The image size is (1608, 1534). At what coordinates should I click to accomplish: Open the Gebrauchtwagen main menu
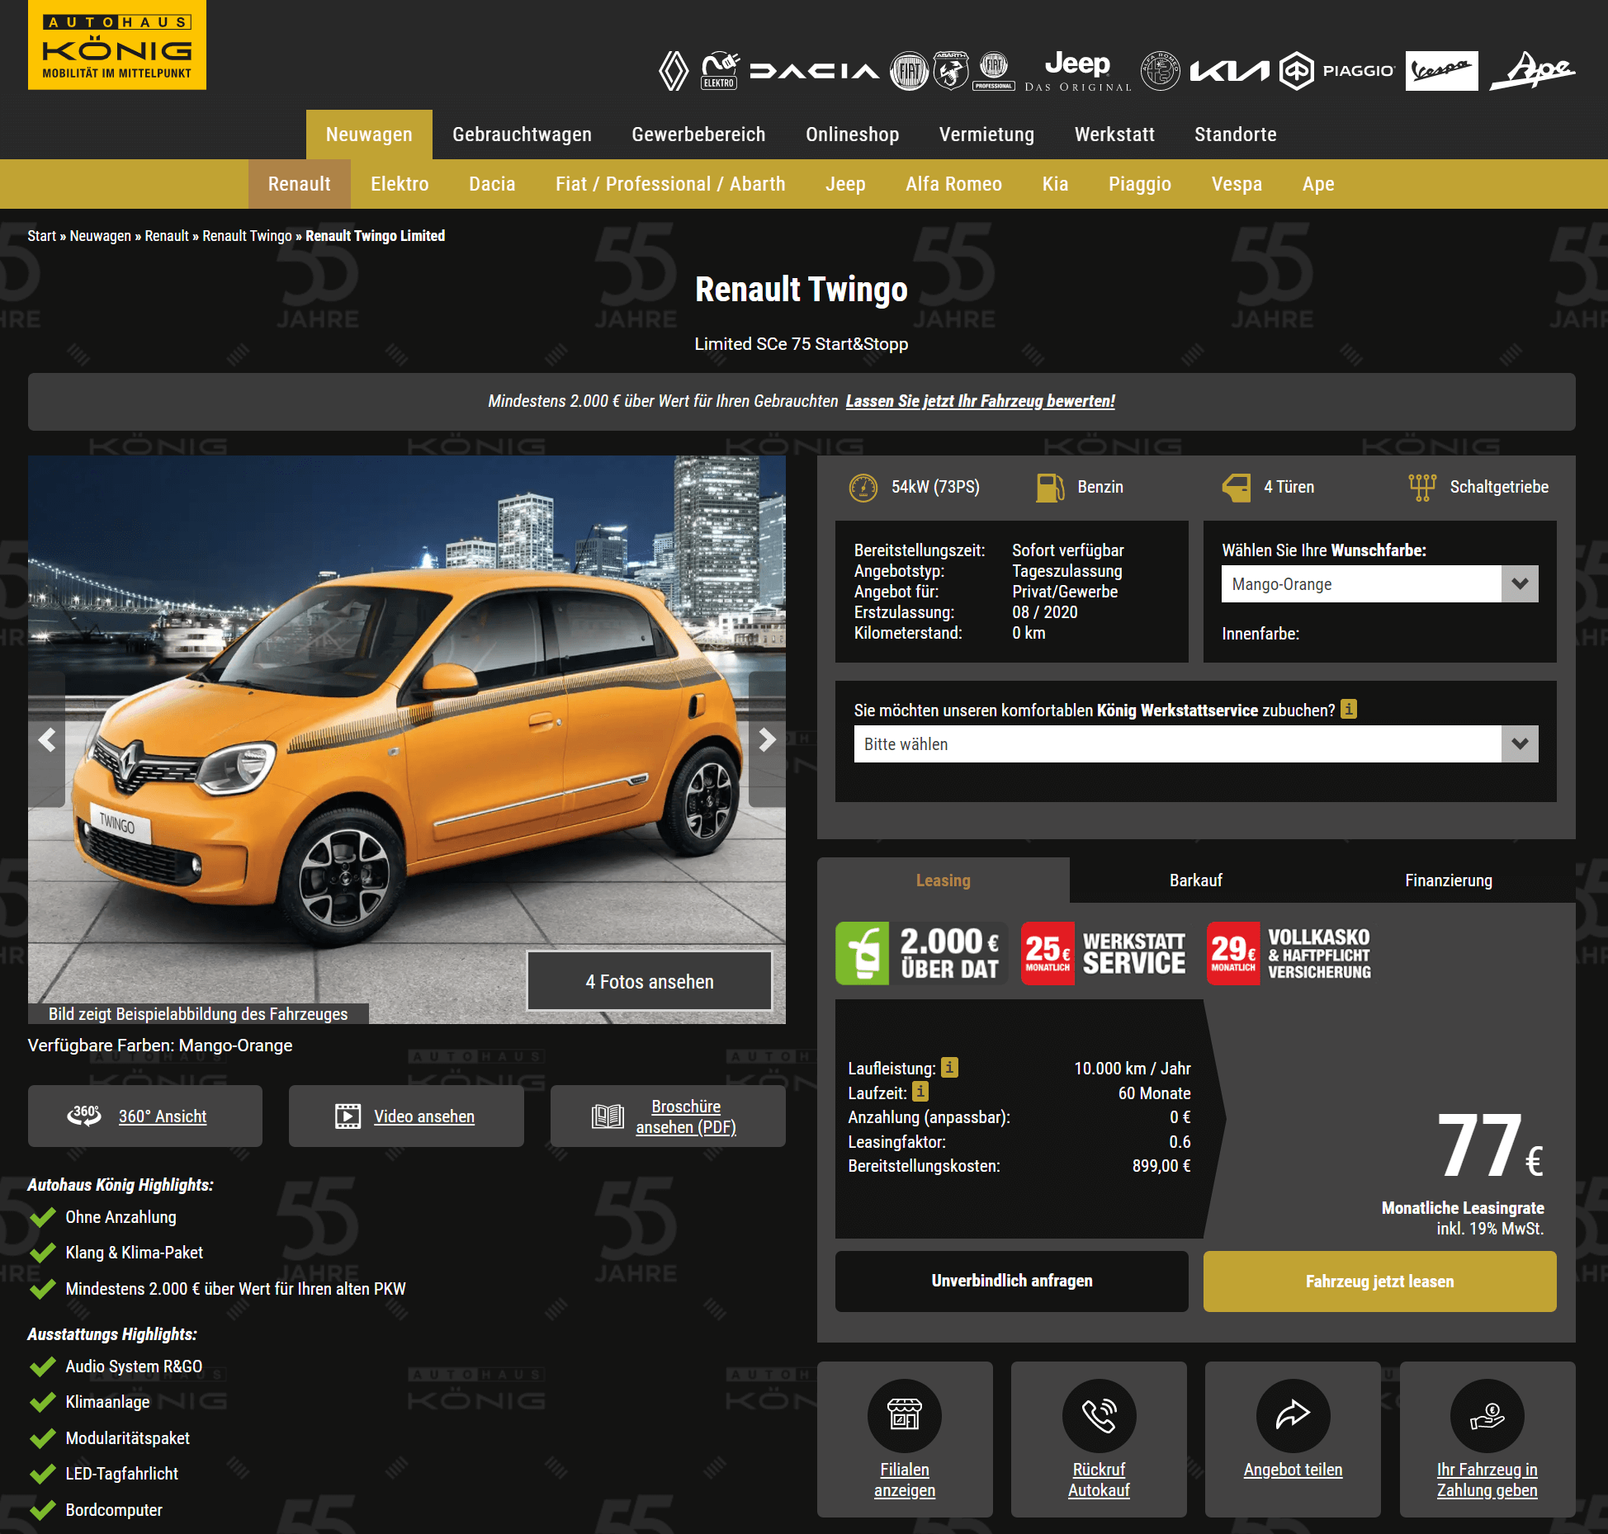tap(522, 135)
